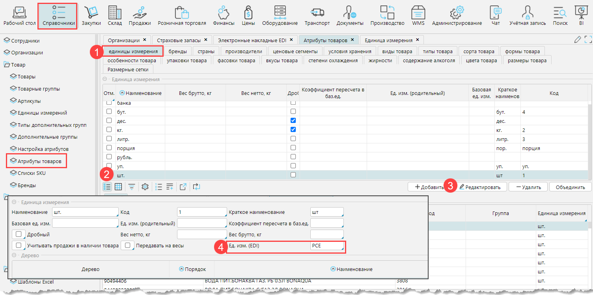This screenshot has width=593, height=295.
Task: Collapse the Единица измерения grid section
Action: pyautogui.click(x=105, y=79)
